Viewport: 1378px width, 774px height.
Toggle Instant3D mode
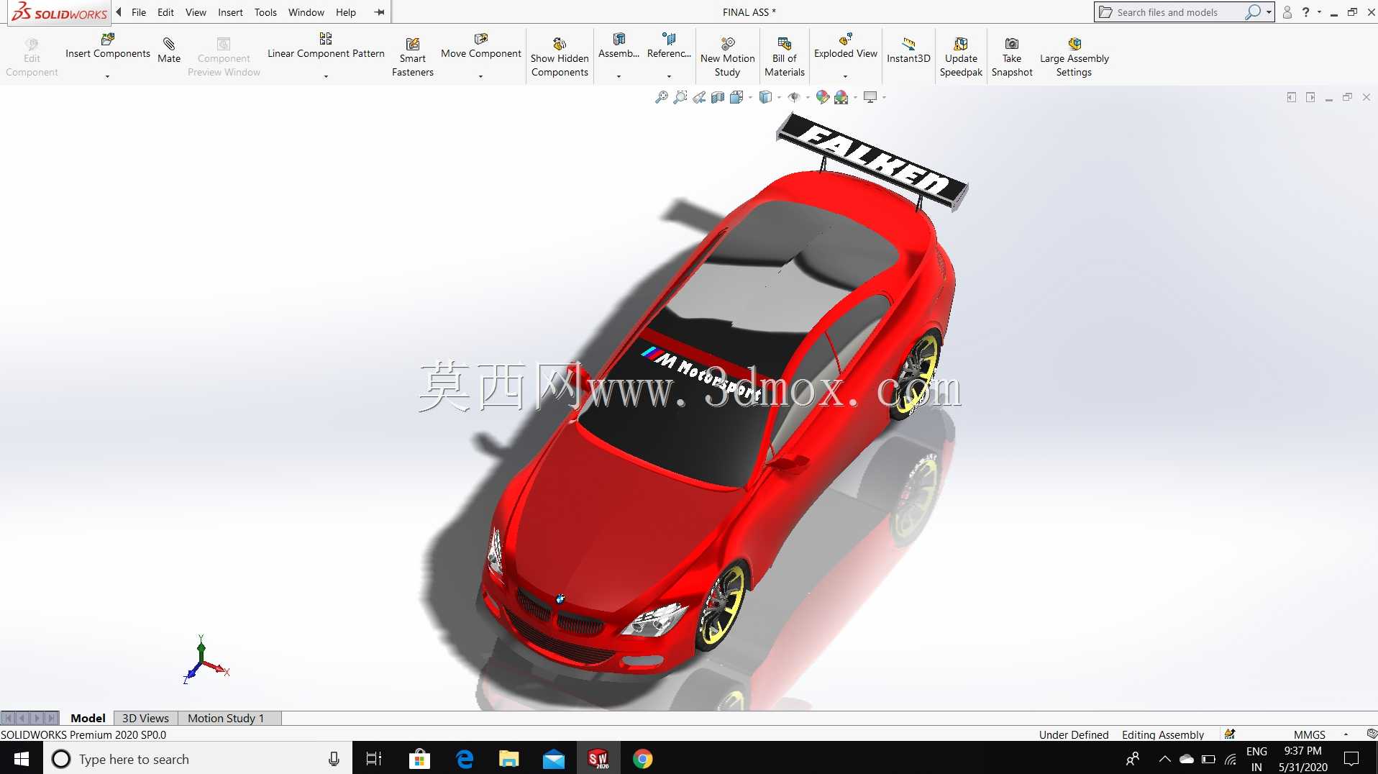[908, 50]
